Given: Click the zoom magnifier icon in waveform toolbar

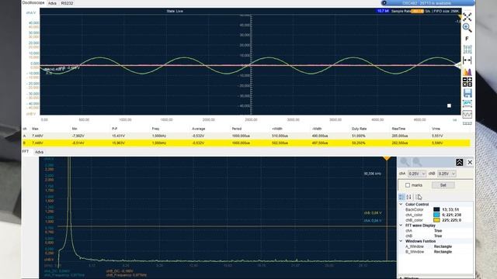Looking at the screenshot, I should [x=467, y=28].
